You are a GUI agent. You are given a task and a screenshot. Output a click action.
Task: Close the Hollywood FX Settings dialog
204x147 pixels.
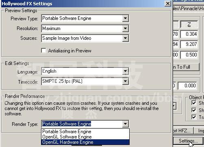(x=168, y=4)
